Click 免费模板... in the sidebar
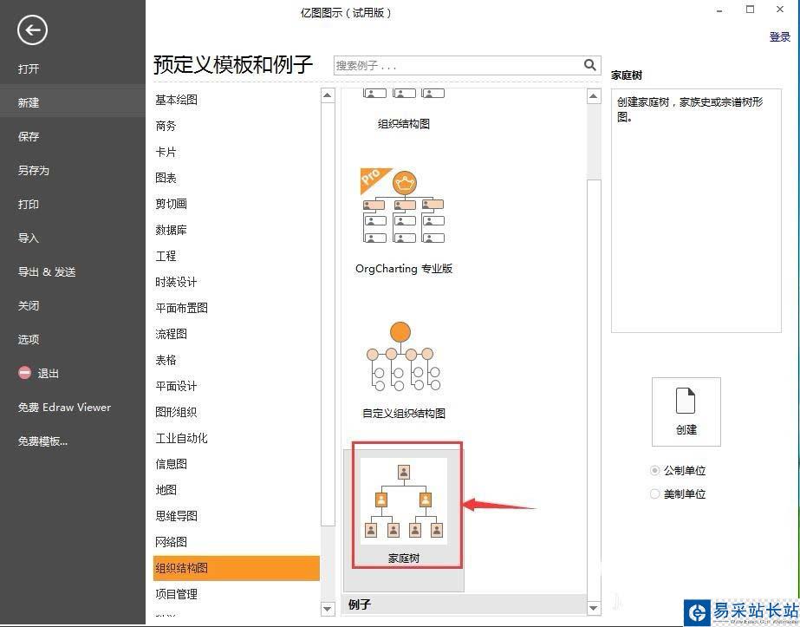 (x=42, y=441)
